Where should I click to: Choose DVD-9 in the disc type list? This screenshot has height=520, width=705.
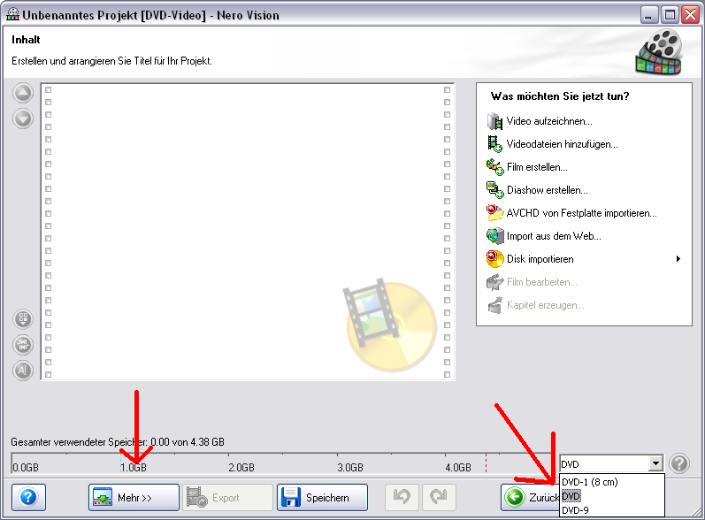575,510
